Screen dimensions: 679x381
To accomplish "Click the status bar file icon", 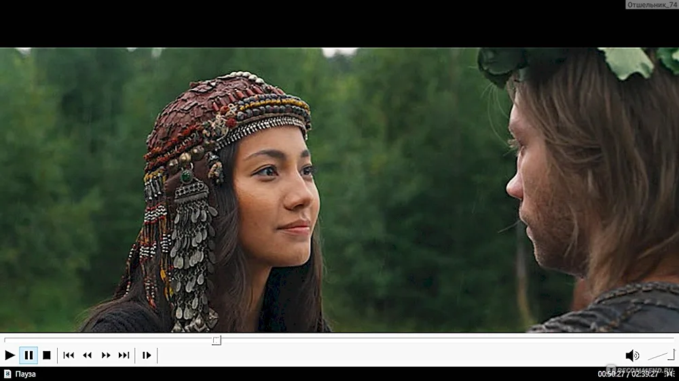I will 7,374.
